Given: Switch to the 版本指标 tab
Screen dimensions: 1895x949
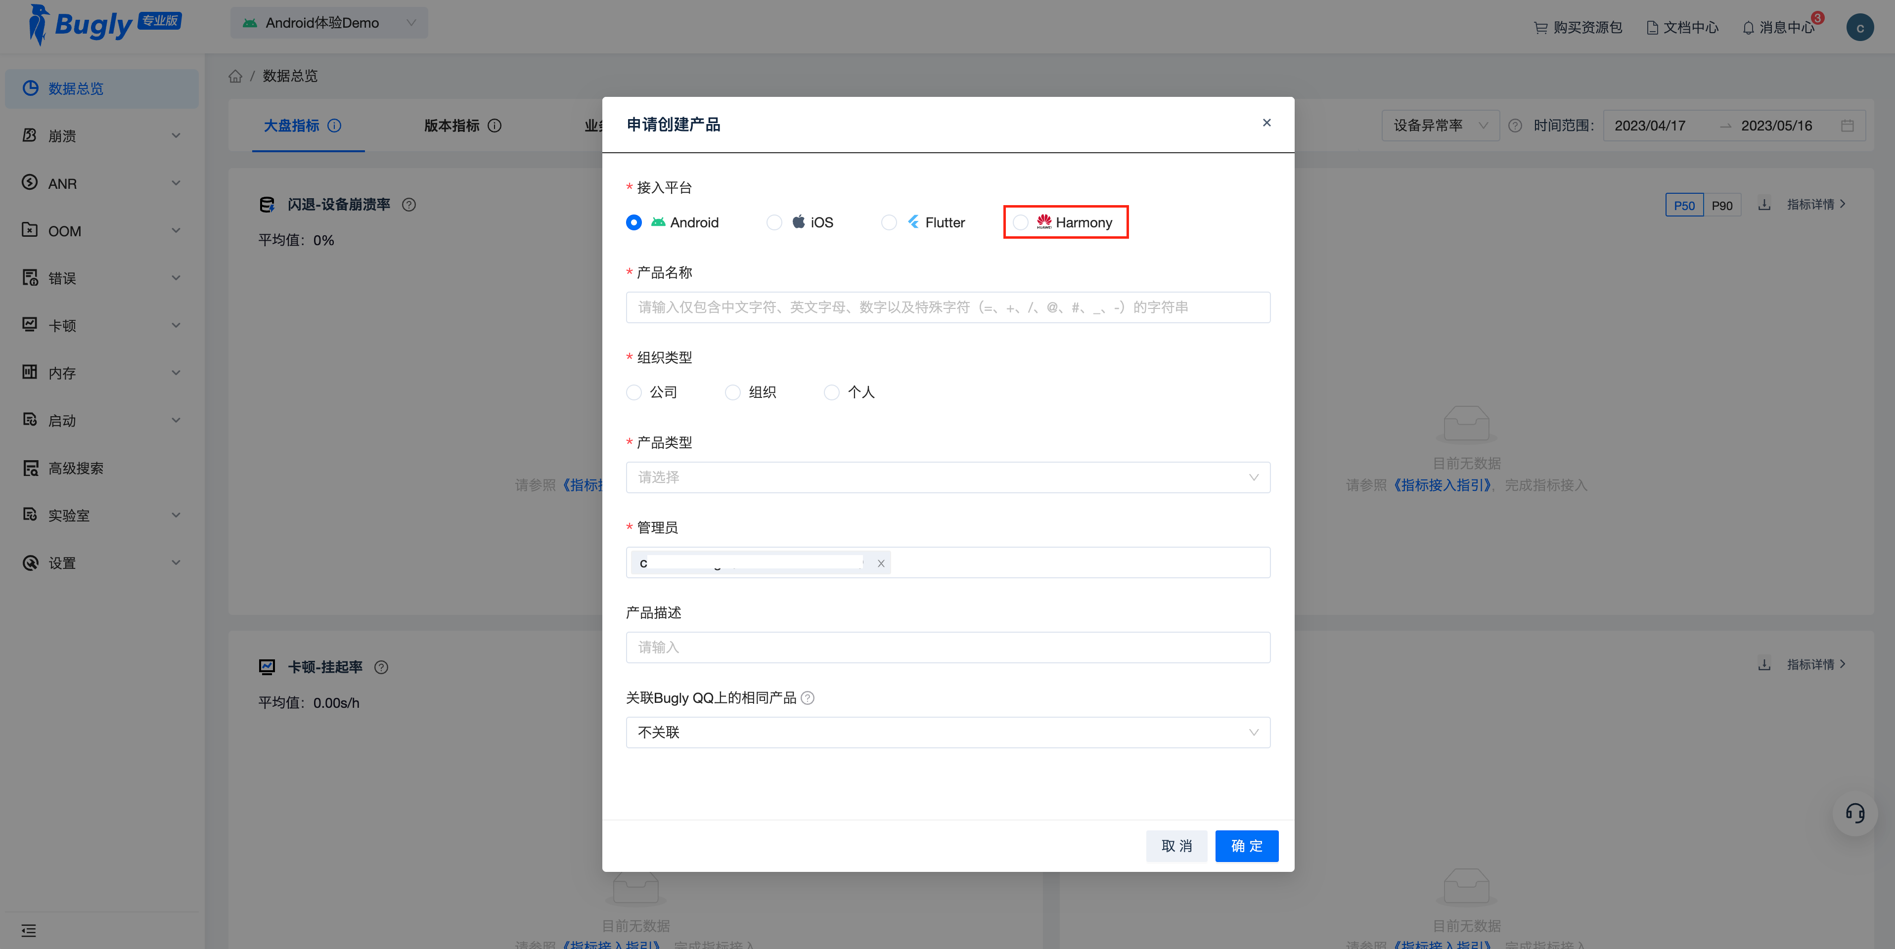Looking at the screenshot, I should pyautogui.click(x=451, y=126).
